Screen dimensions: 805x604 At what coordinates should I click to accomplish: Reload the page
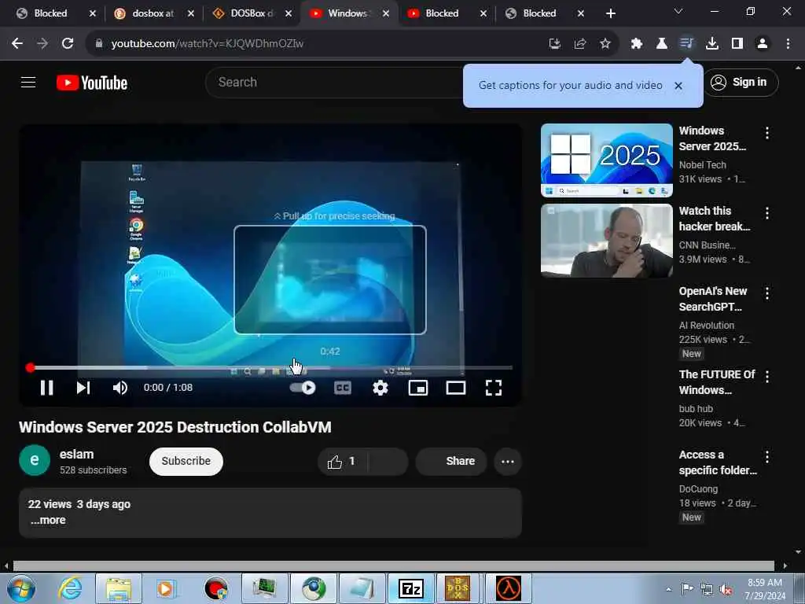coord(68,44)
